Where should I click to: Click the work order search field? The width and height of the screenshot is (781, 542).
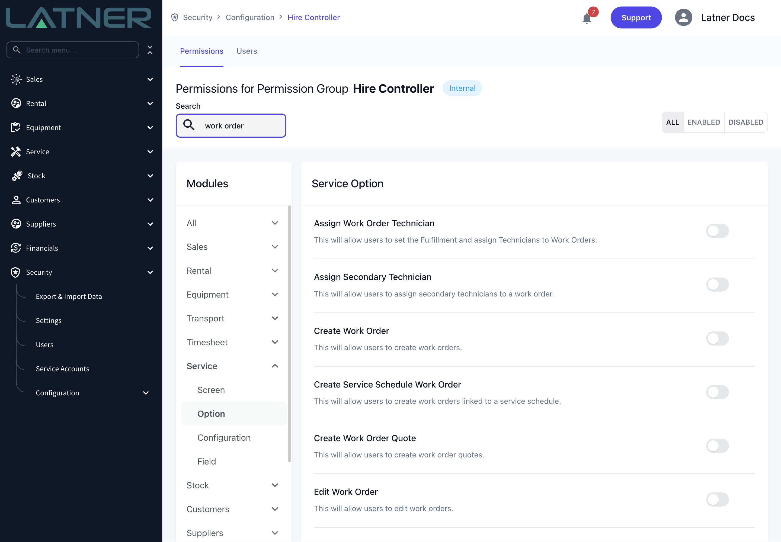pos(231,125)
